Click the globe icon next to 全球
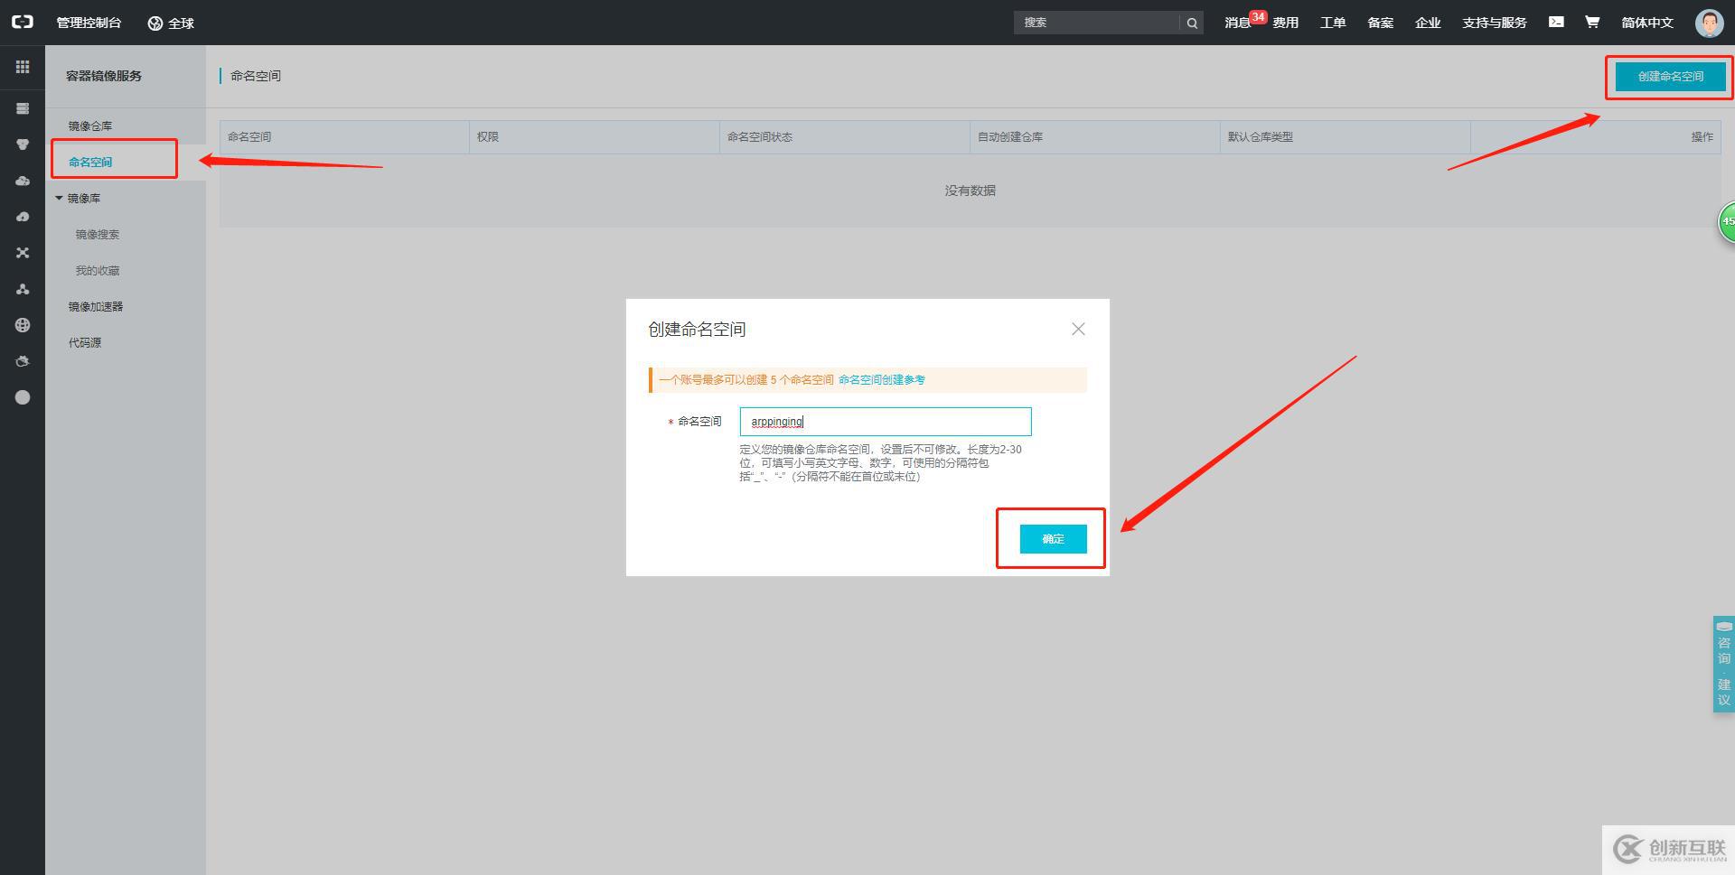 [155, 23]
